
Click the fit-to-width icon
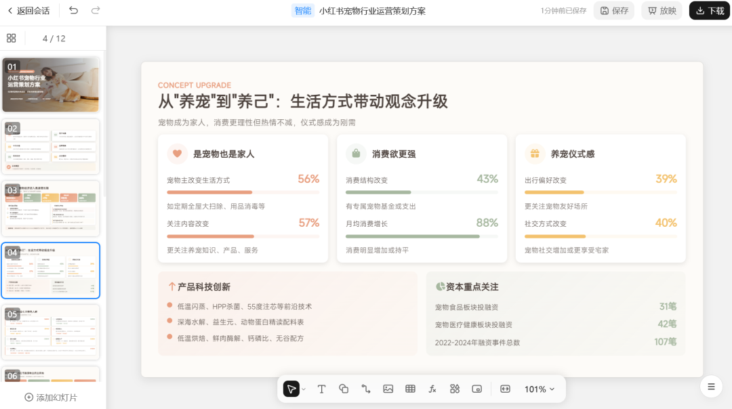(x=505, y=389)
